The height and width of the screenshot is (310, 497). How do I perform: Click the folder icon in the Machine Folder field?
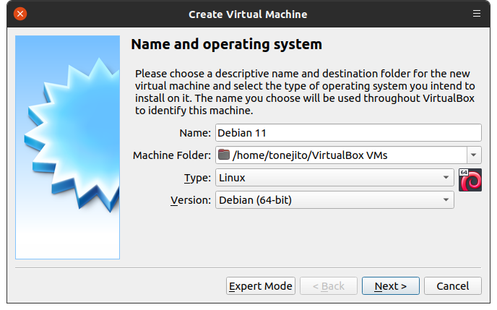[224, 155]
